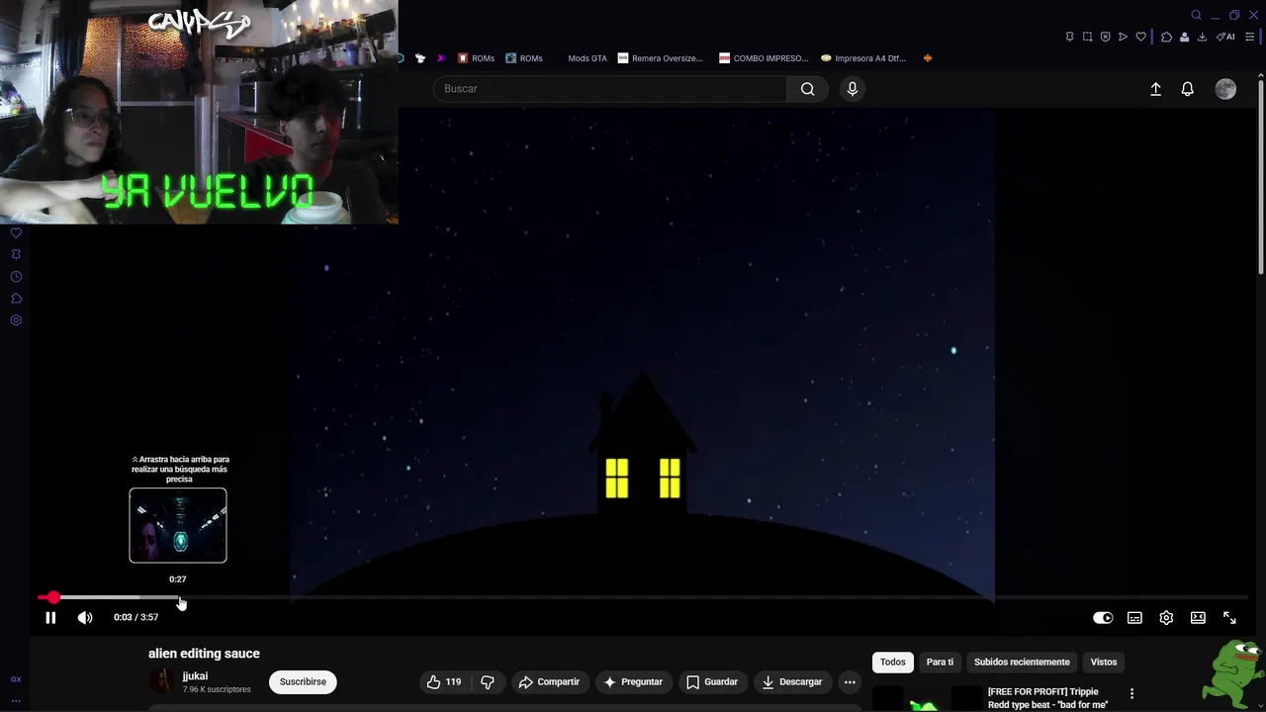
Task: Pause the video playback
Action: coord(50,618)
